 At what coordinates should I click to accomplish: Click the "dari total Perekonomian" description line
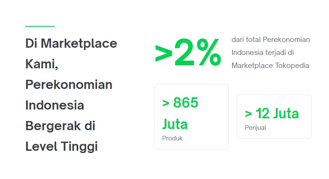[271, 40]
